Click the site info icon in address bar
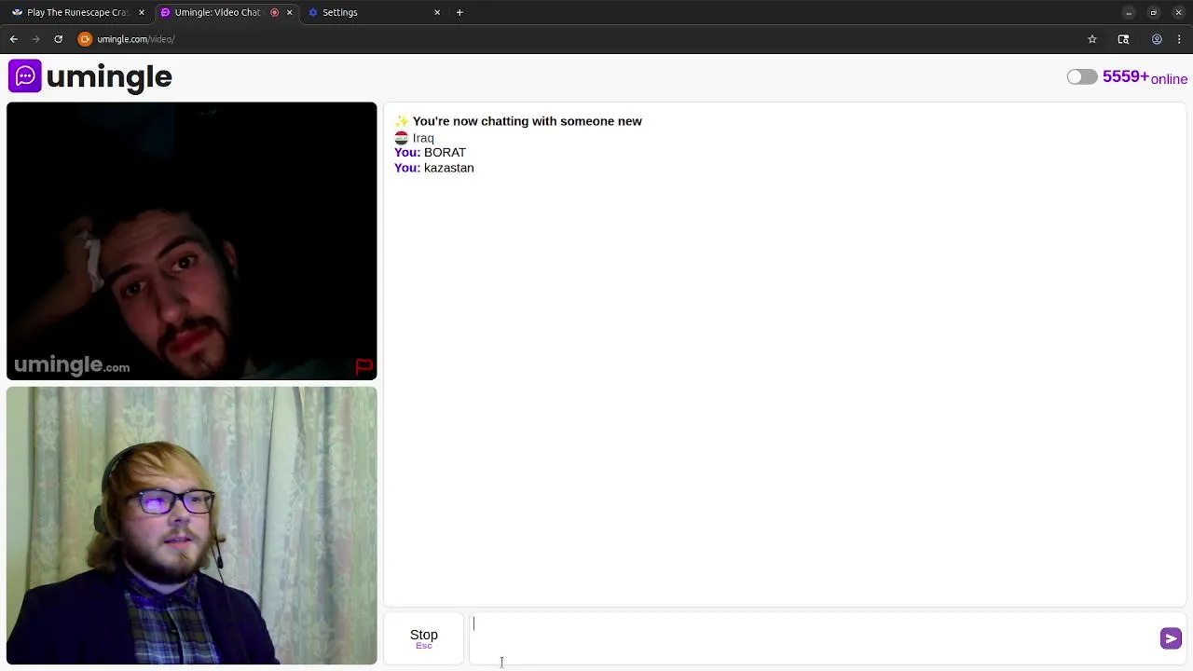Screen dimensions: 1193x671 (x=85, y=39)
